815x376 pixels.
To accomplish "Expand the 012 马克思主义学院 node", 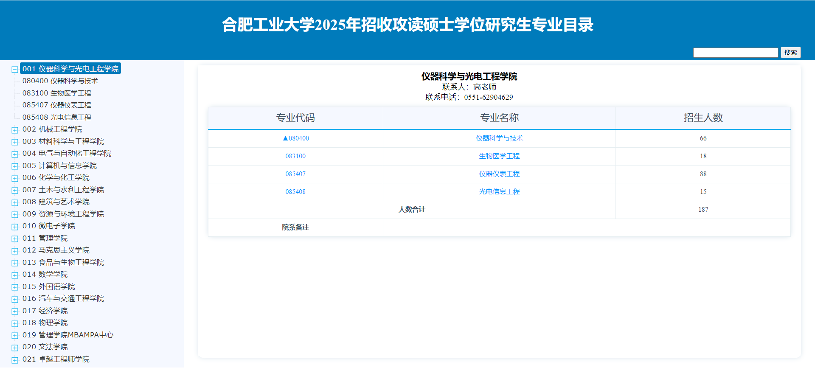I will click(x=15, y=251).
